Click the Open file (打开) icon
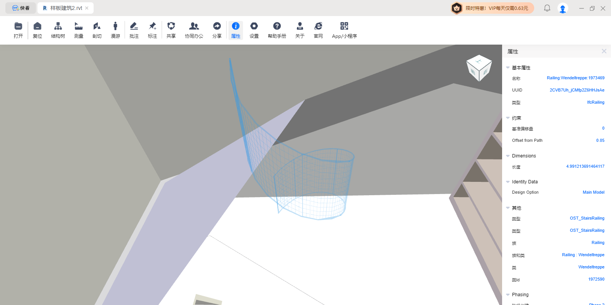This screenshot has height=305, width=611. (18, 30)
